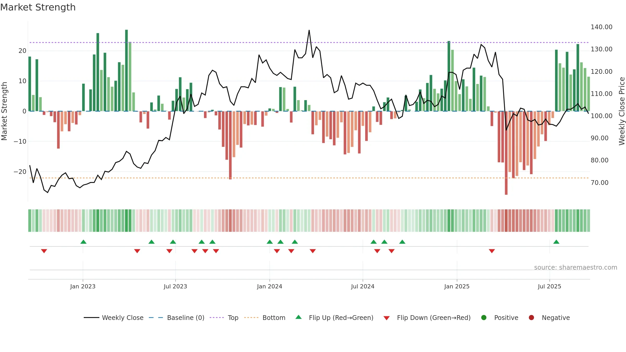Click the 110.00 price axis tick
The image size is (626, 352).
tap(601, 94)
